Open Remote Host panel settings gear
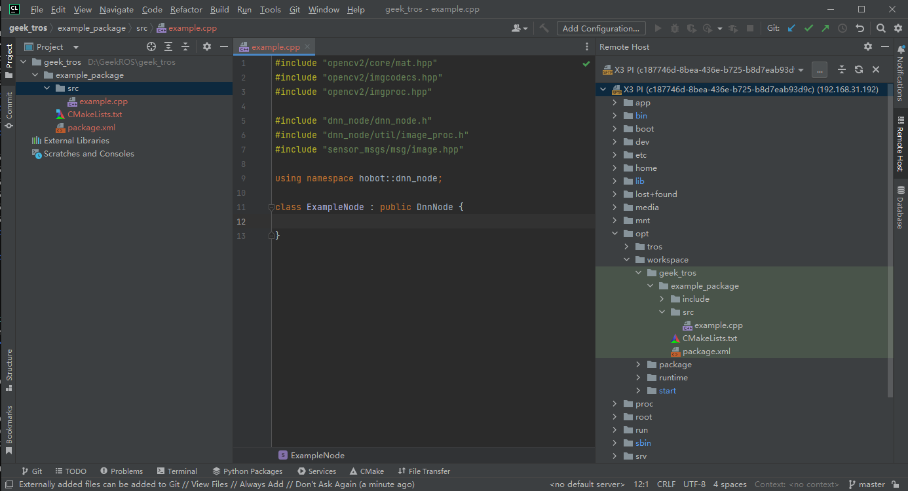908x491 pixels. coord(868,46)
